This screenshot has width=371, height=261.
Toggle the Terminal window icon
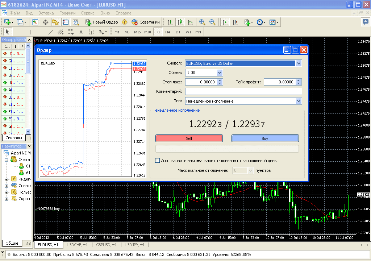[65, 22]
